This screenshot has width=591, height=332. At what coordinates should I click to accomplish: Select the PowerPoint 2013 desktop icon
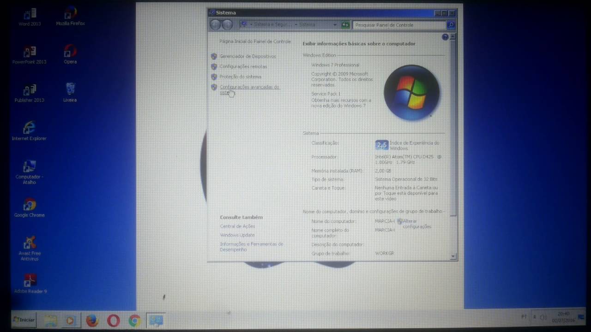[30, 55]
